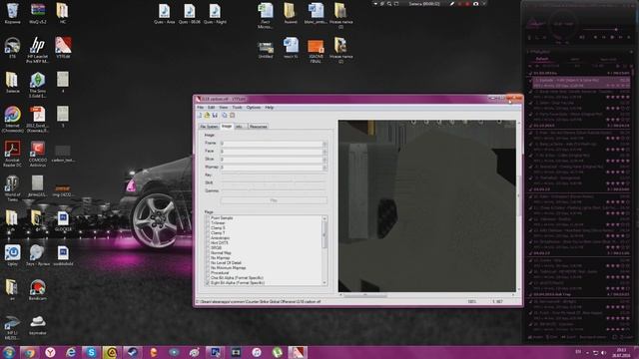This screenshot has width=639, height=359.
Task: Enable the Clamp S flag
Action: point(208,228)
